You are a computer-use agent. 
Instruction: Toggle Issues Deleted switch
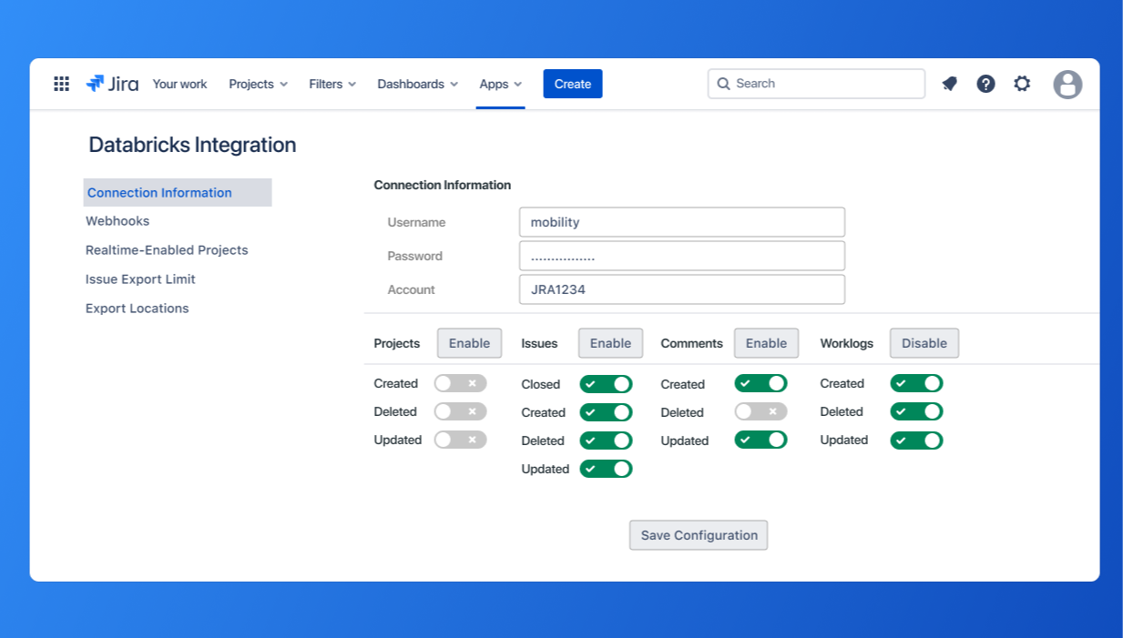click(x=606, y=441)
